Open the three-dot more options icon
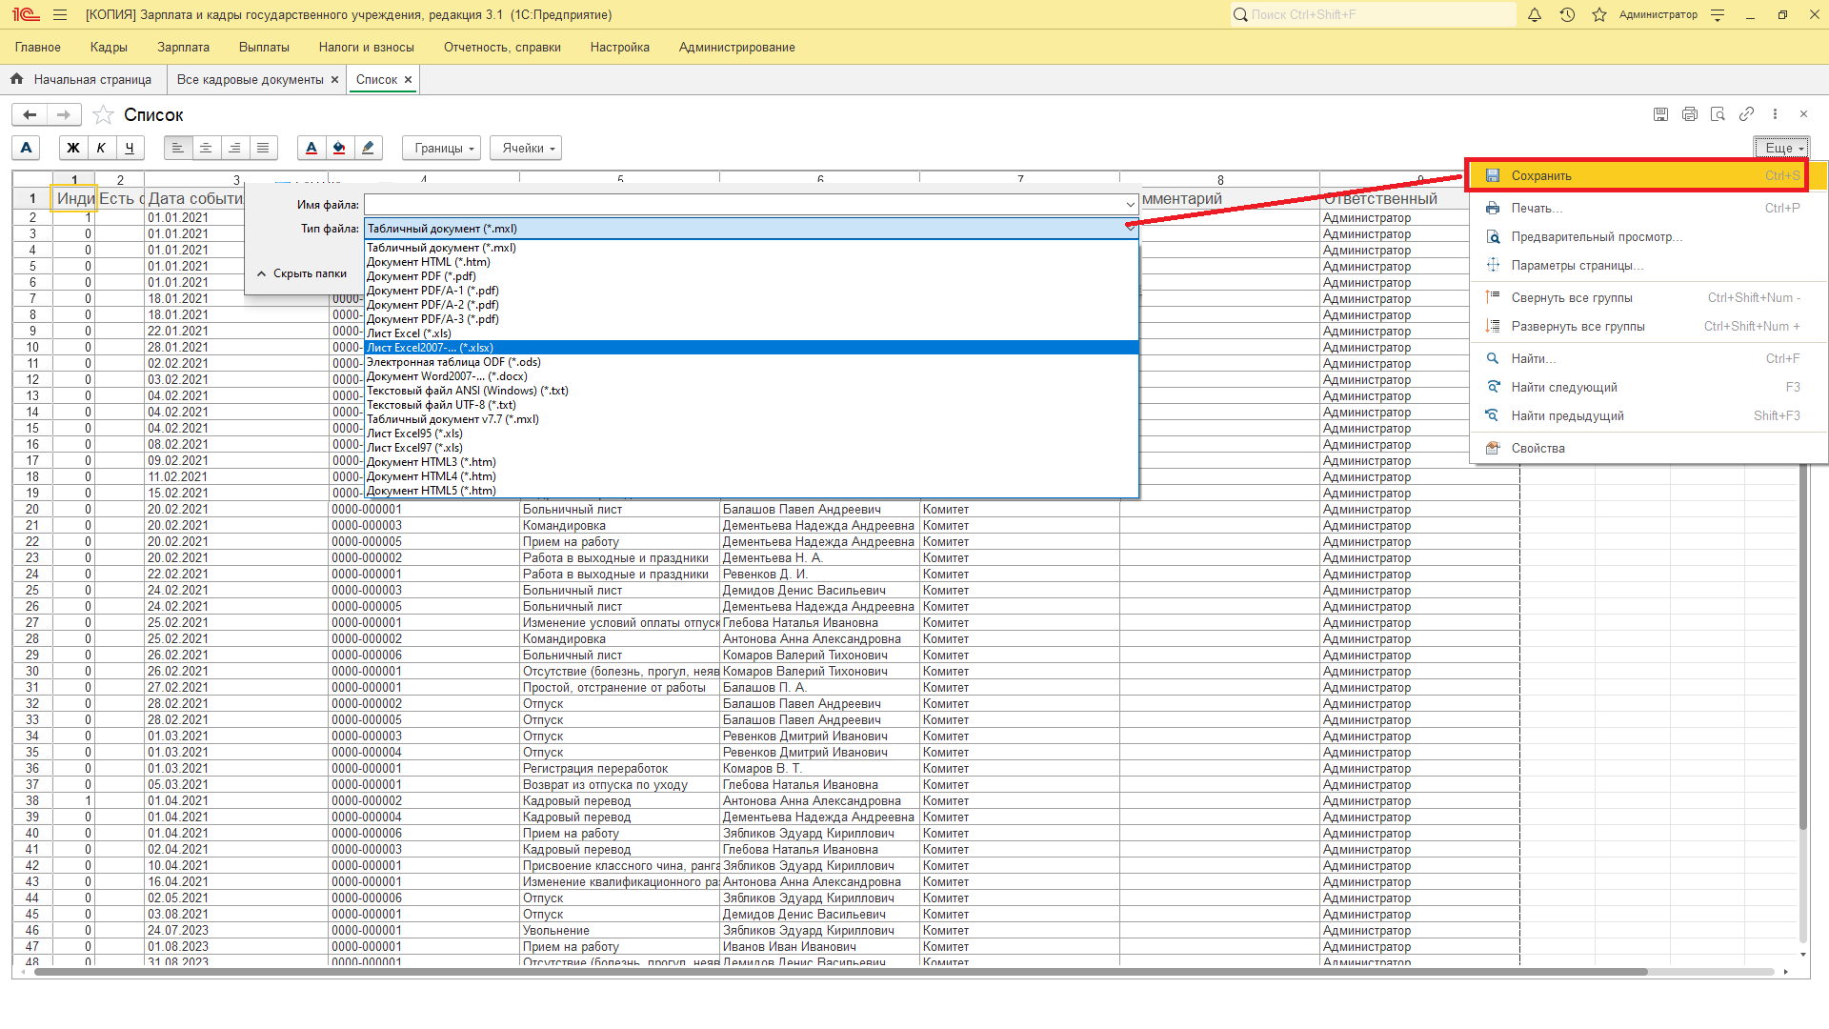 1775,114
